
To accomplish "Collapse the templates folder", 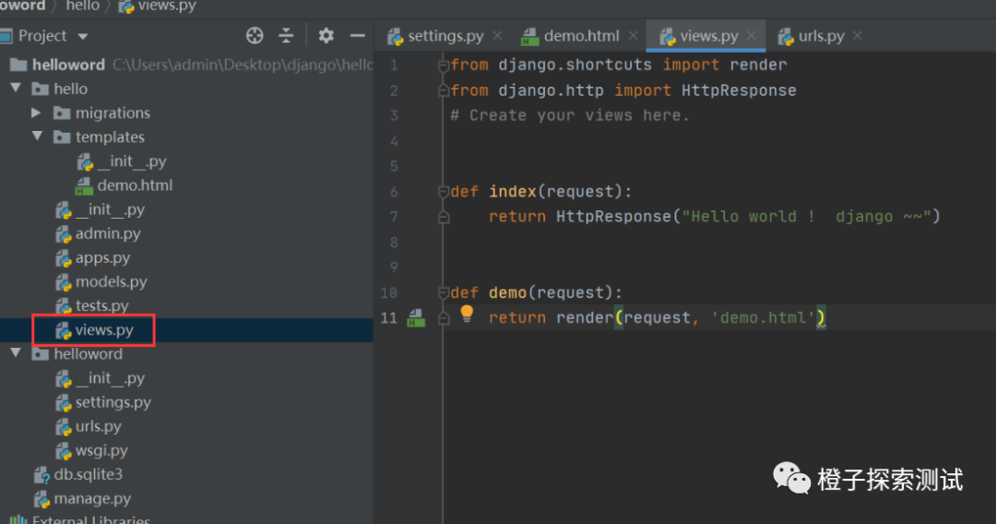I will [x=37, y=137].
